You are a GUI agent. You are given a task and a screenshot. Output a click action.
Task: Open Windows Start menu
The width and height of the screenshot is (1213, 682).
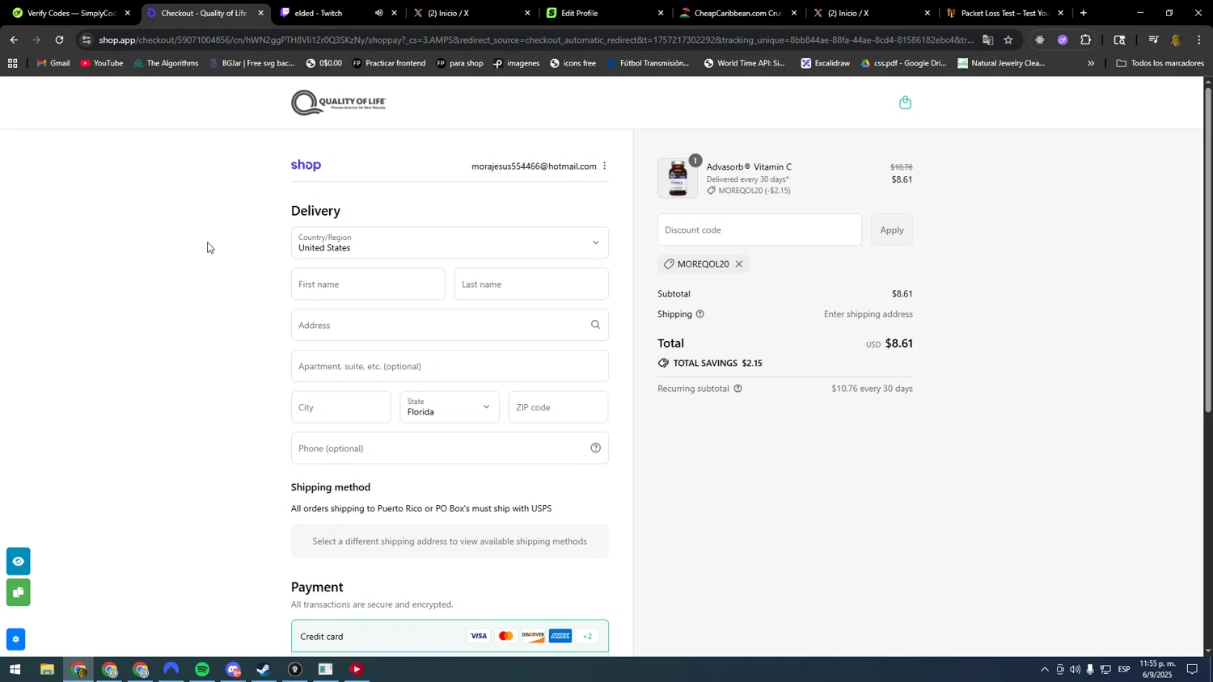(x=15, y=670)
